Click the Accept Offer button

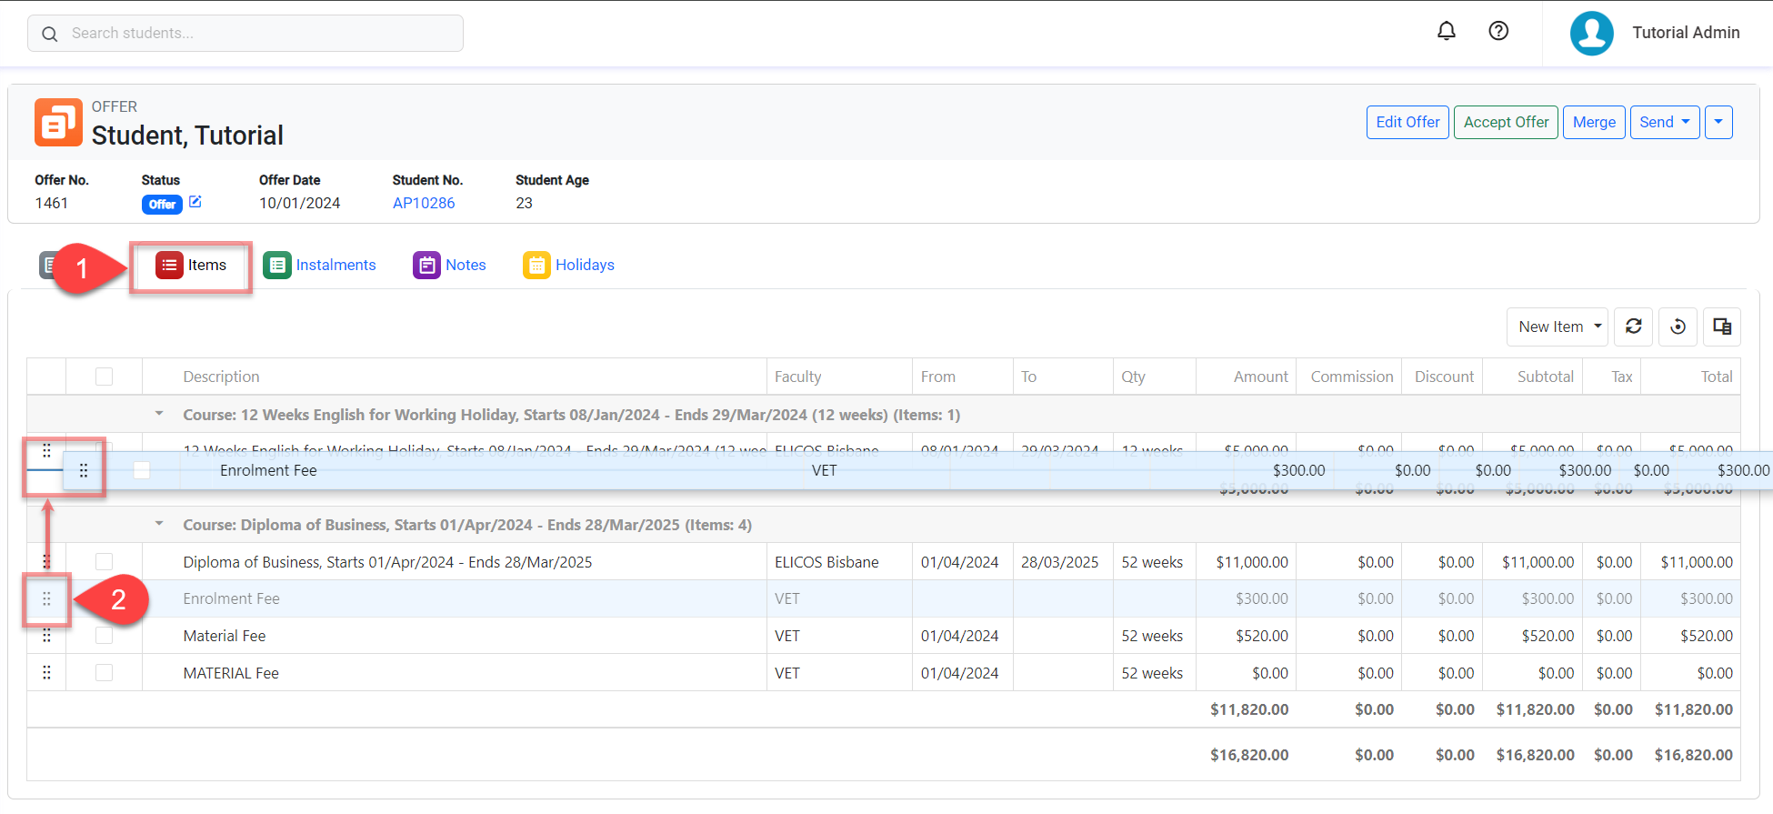tap(1506, 122)
